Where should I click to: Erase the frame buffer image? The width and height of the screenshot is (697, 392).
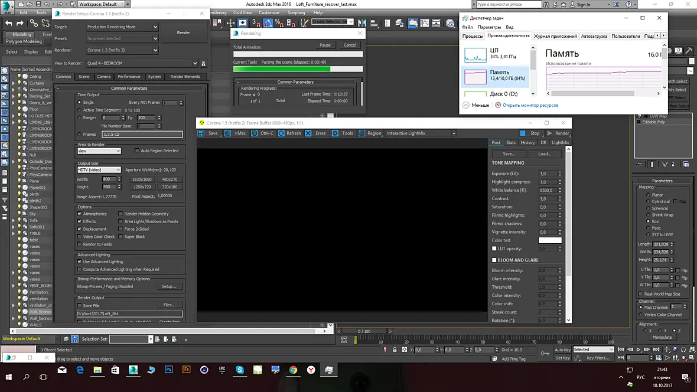pyautogui.click(x=315, y=133)
